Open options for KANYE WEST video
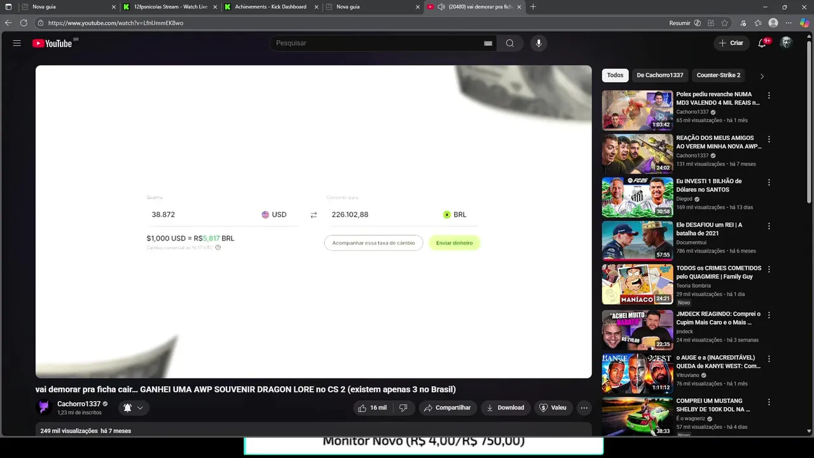This screenshot has height=458, width=814. [769, 359]
